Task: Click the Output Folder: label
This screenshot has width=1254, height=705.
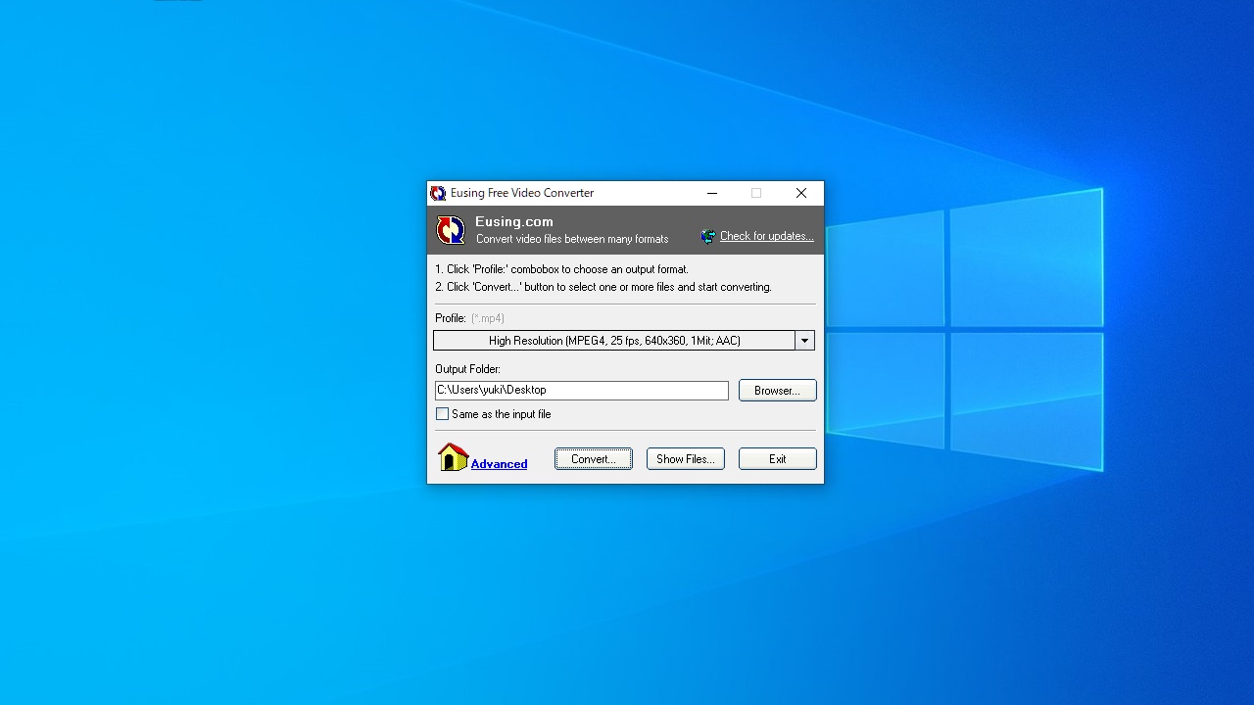Action: [467, 369]
